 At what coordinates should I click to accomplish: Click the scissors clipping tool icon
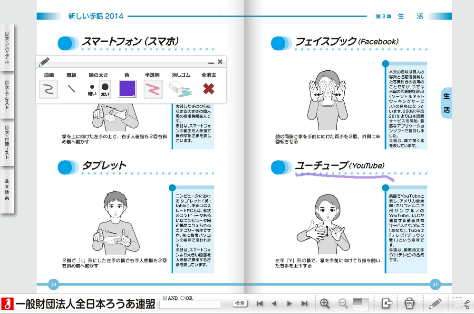(461, 303)
